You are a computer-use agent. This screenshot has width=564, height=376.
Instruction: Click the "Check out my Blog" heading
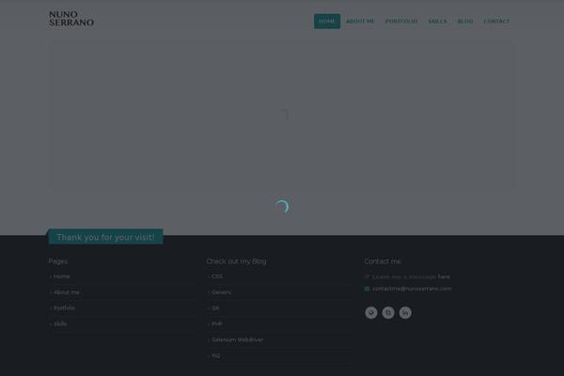point(236,261)
